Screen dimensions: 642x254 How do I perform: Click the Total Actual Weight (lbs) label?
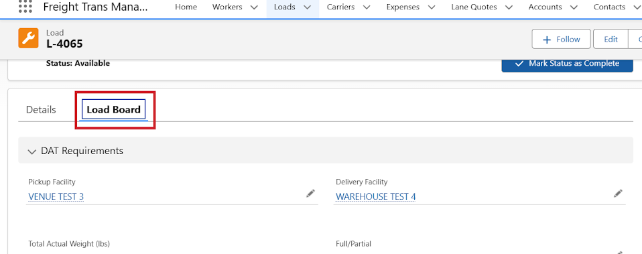click(x=69, y=244)
